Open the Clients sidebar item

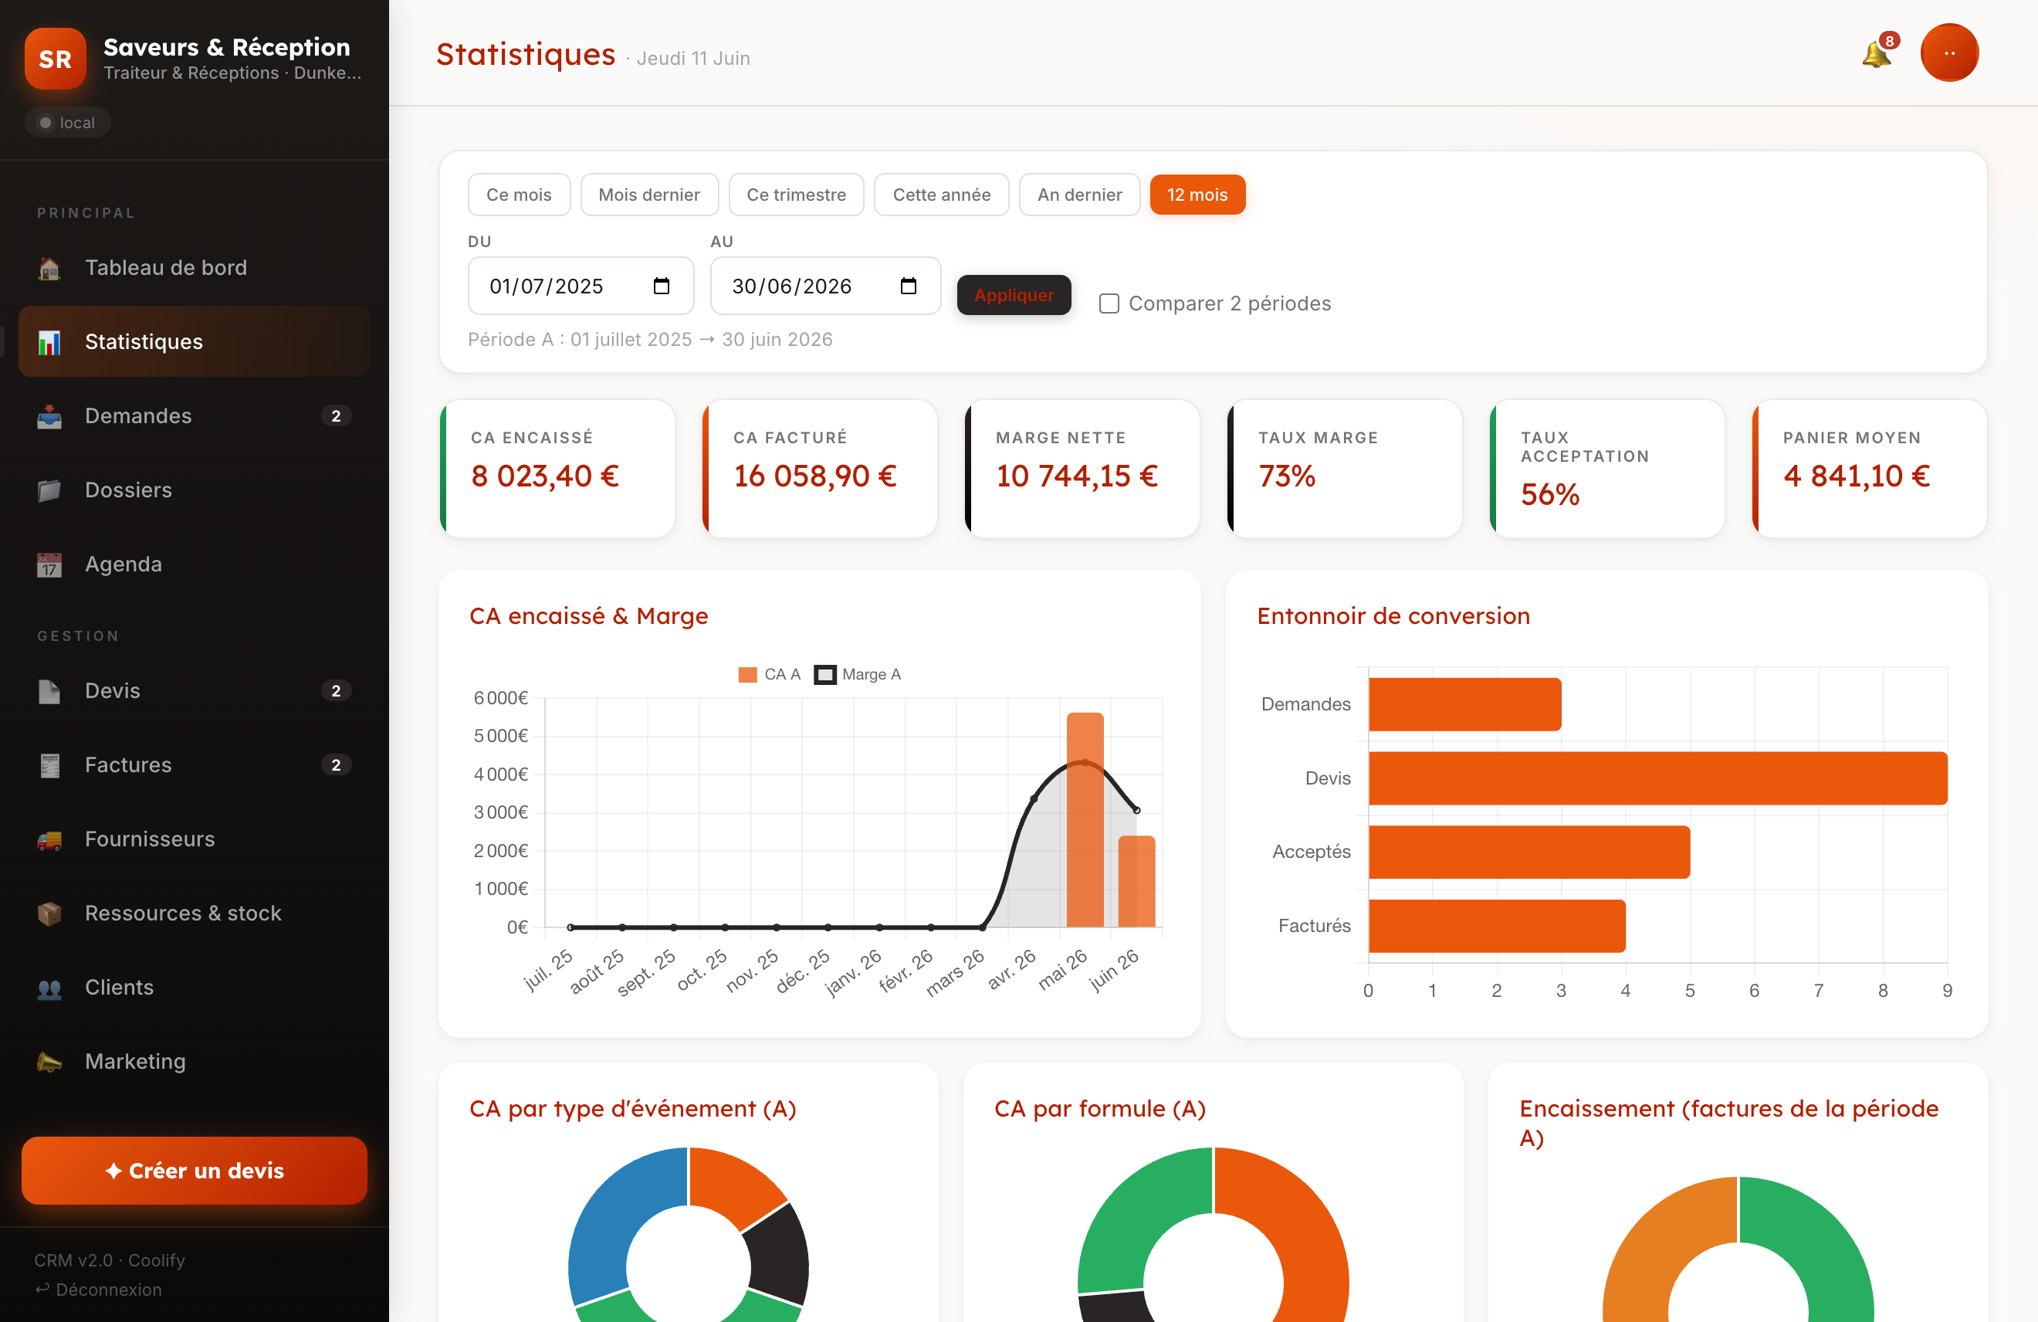pyautogui.click(x=195, y=988)
